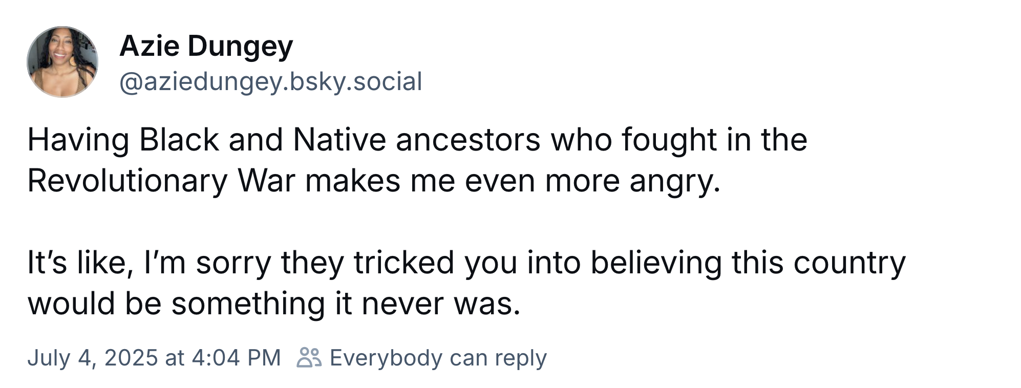Click the line starting 'It's like, I'm sorry'

(466, 263)
